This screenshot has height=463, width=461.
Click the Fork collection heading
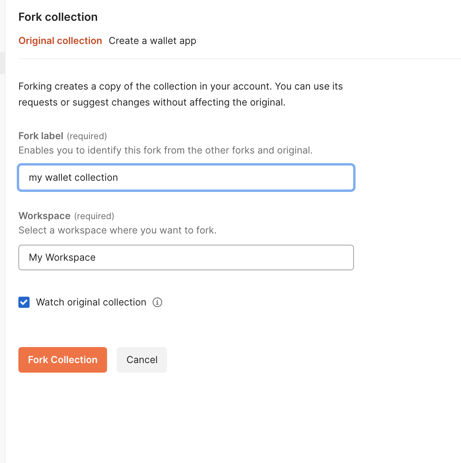58,17
